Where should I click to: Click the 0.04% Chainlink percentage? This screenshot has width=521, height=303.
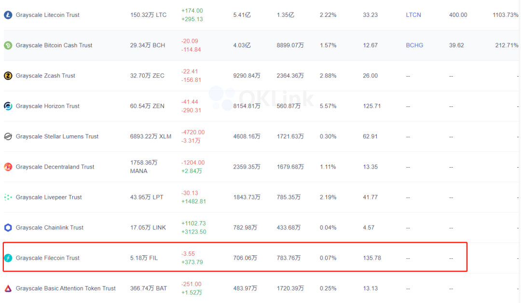pyautogui.click(x=328, y=228)
